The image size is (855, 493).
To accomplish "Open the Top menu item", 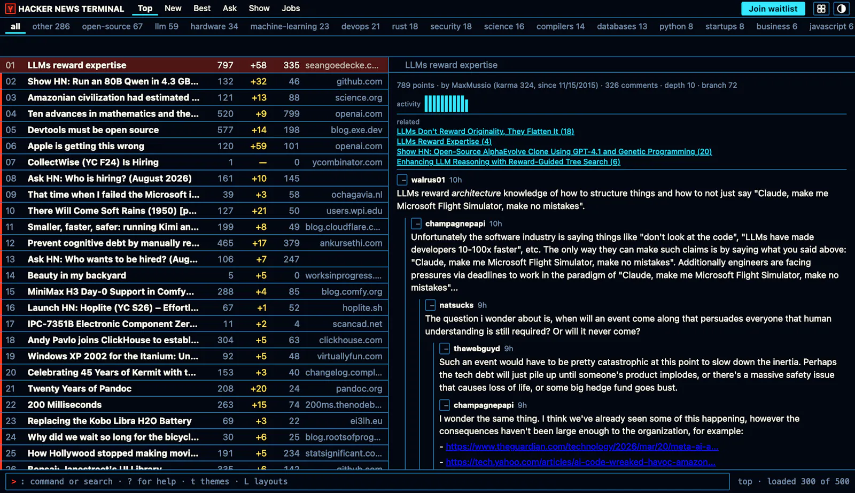I will 145,9.
